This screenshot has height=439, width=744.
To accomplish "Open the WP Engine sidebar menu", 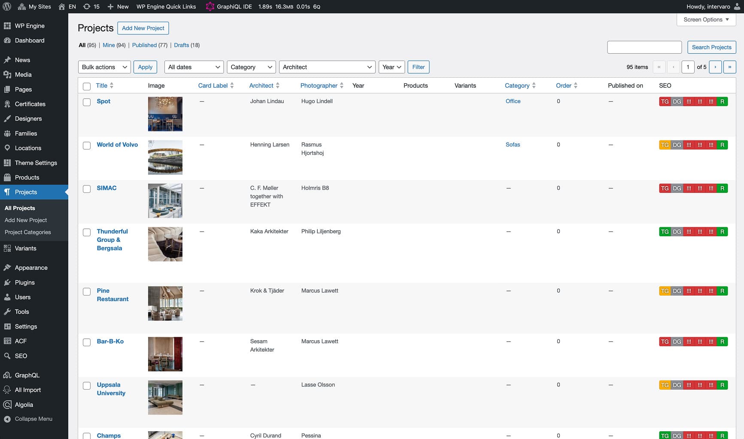I will coord(30,25).
